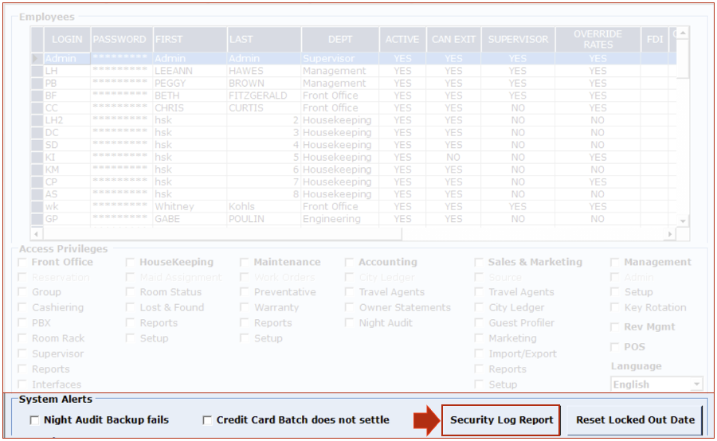Enable Night Audit Backup fails alert

[x=34, y=420]
